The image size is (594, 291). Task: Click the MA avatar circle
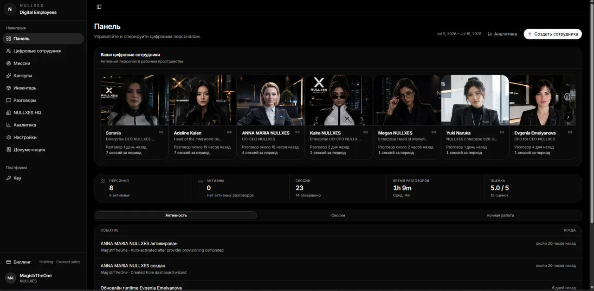point(10,278)
